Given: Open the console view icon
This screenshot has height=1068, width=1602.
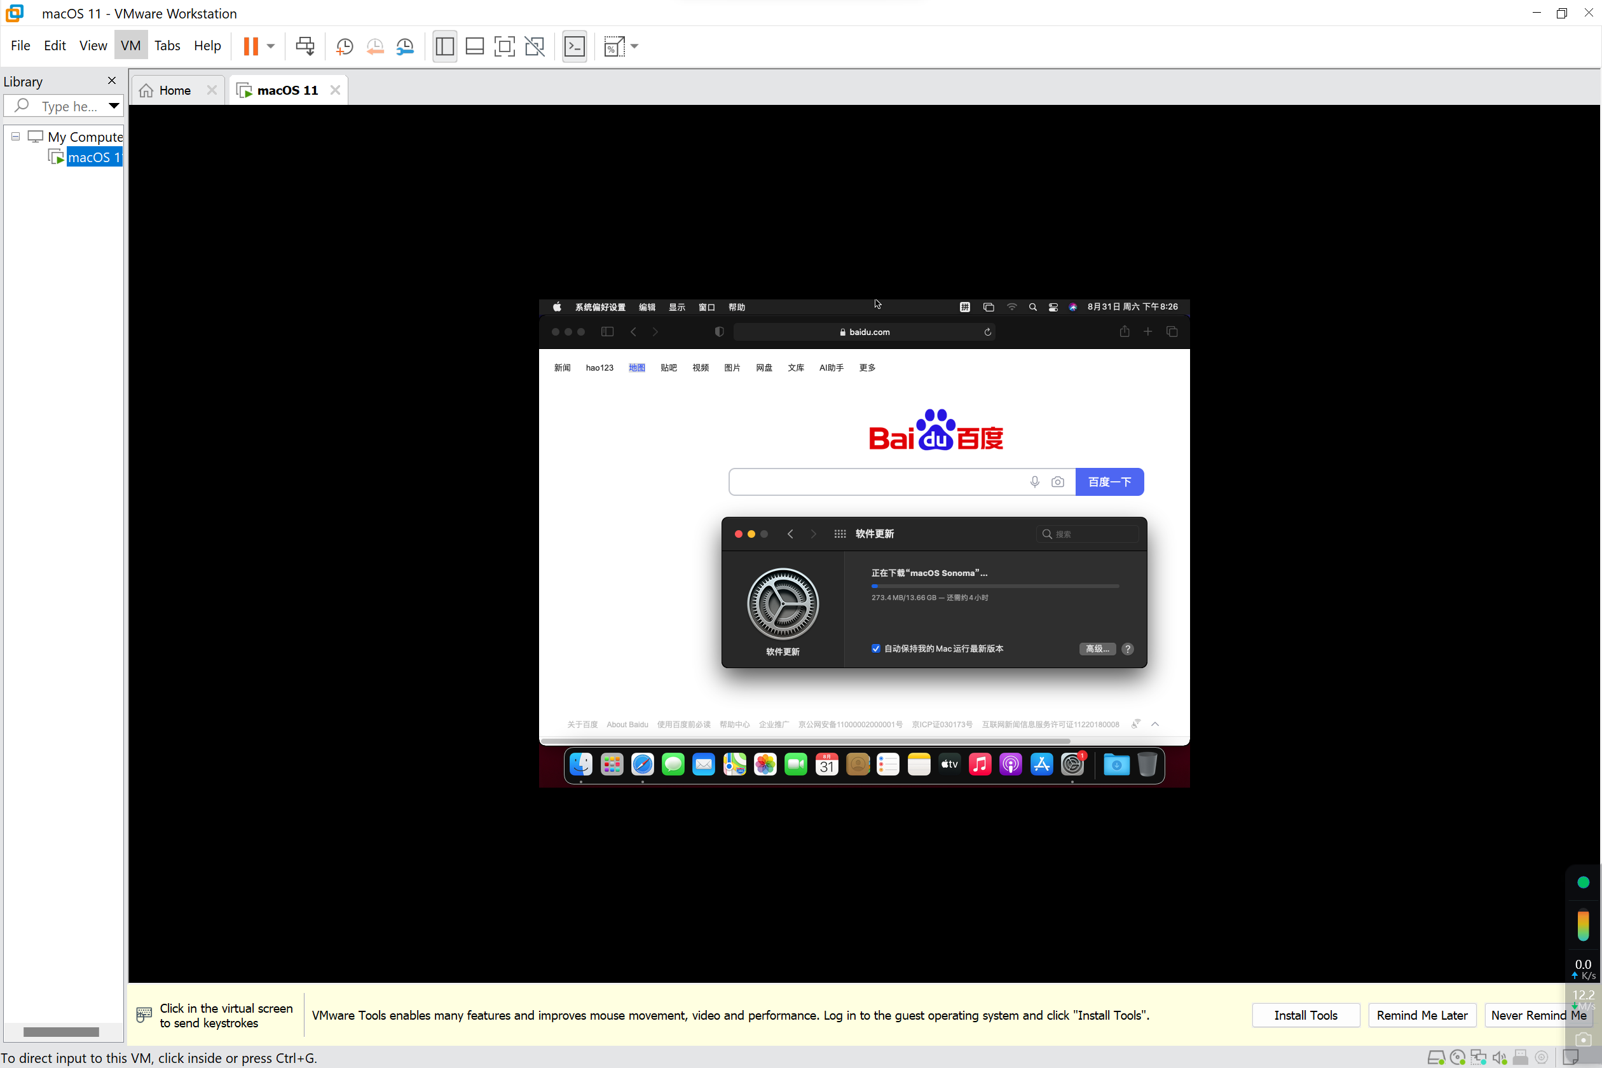Looking at the screenshot, I should click(x=574, y=46).
